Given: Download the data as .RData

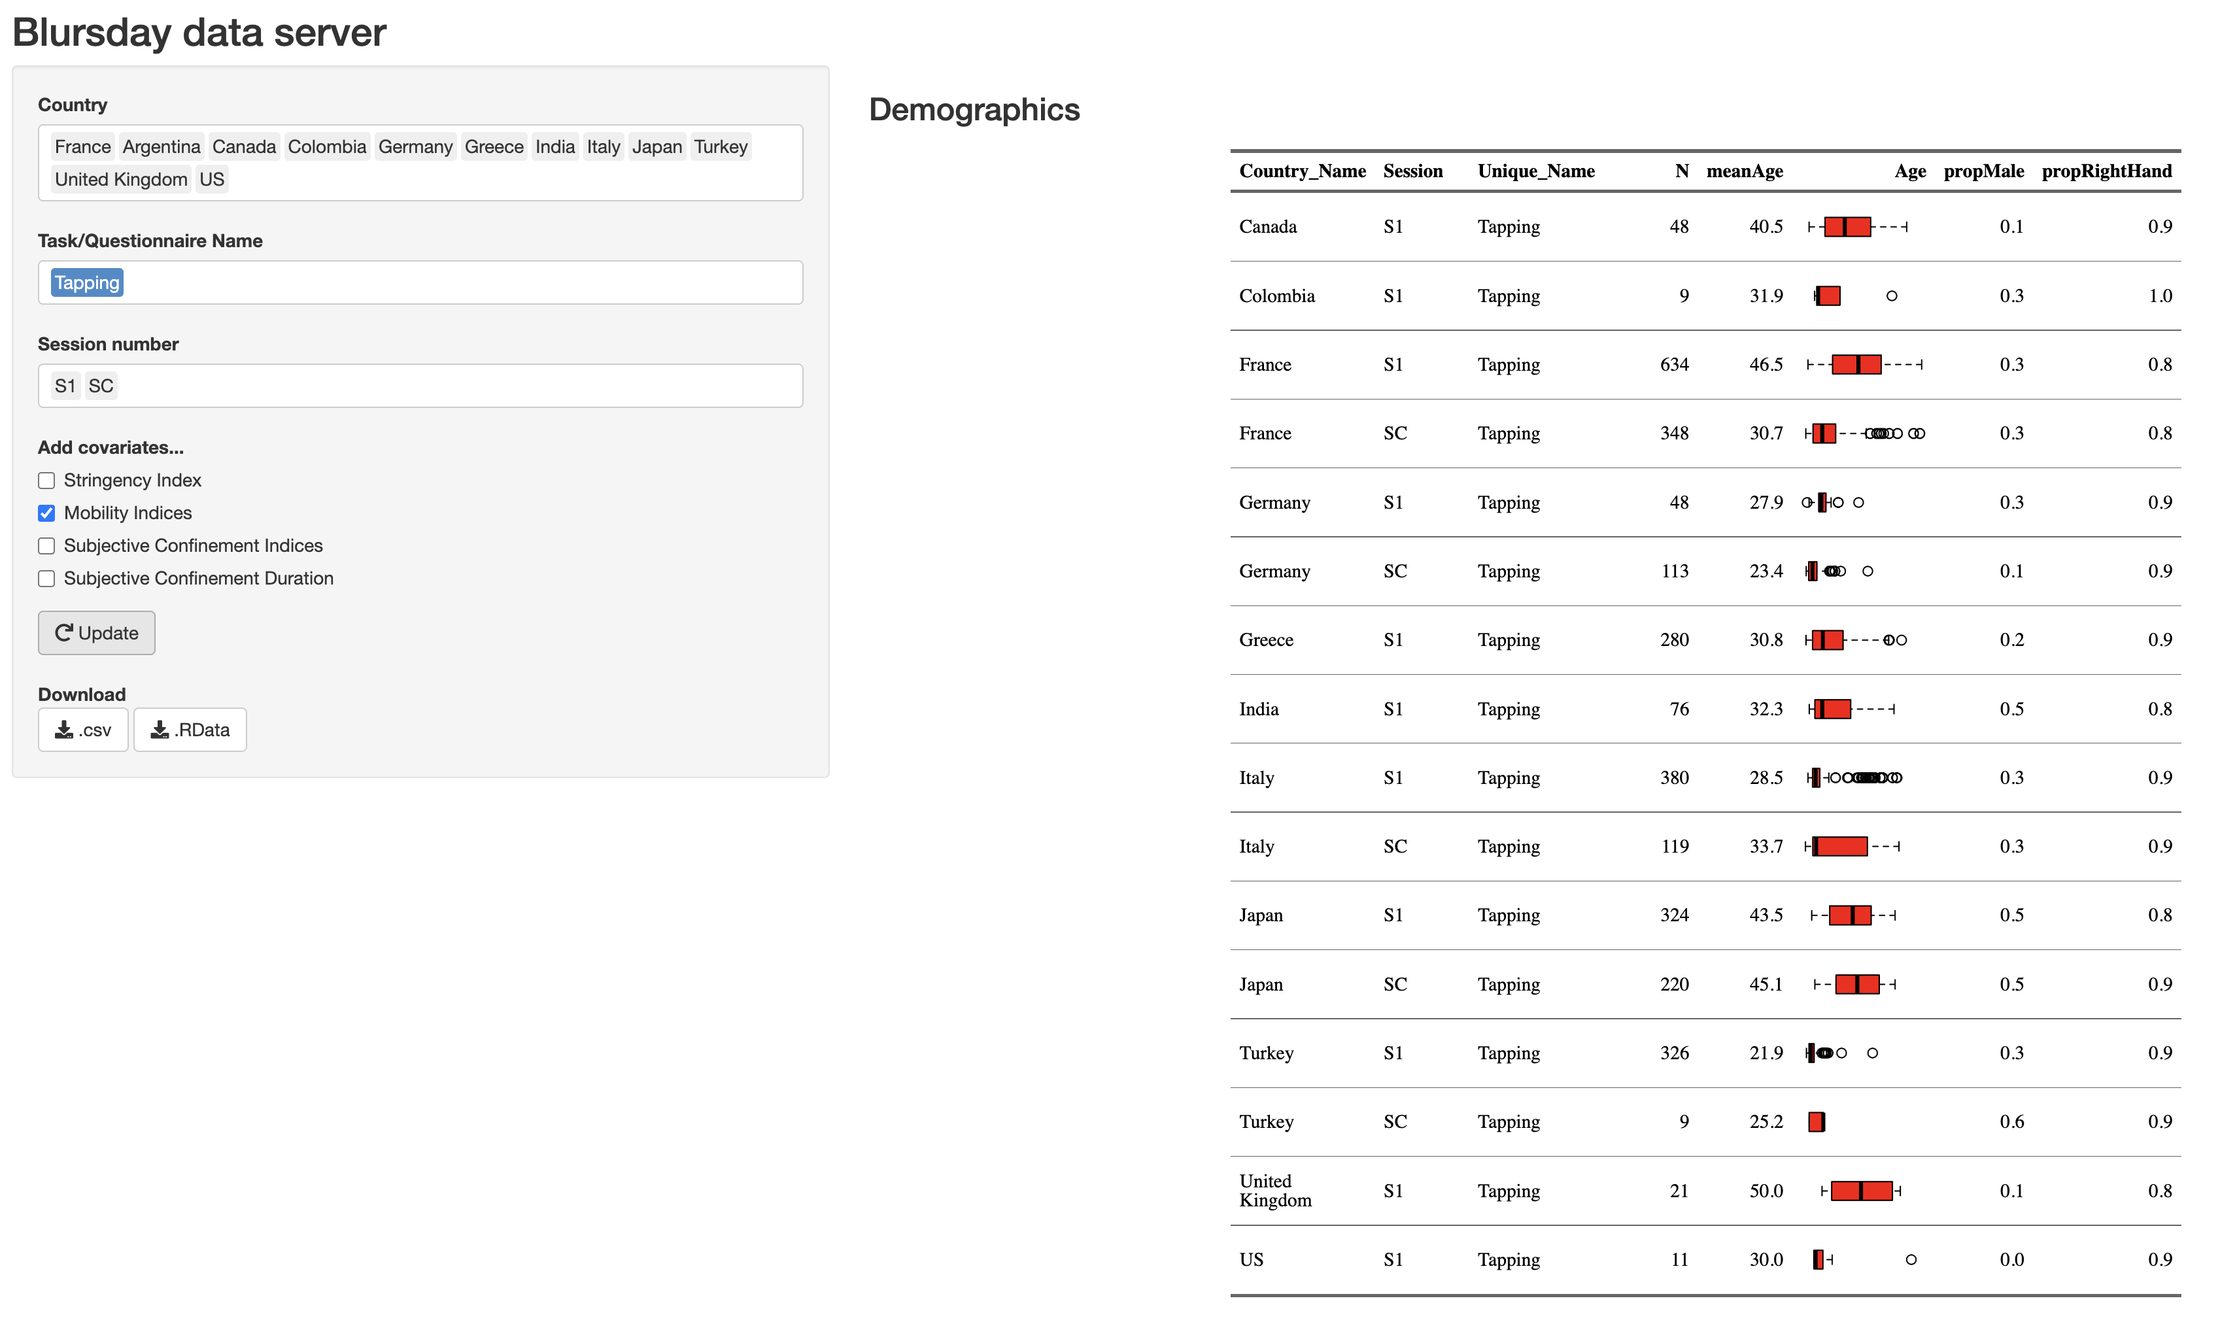Looking at the screenshot, I should (189, 730).
